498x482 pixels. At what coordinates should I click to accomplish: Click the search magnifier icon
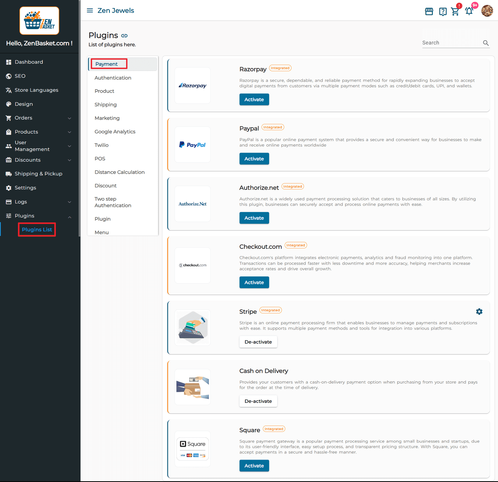(x=486, y=43)
